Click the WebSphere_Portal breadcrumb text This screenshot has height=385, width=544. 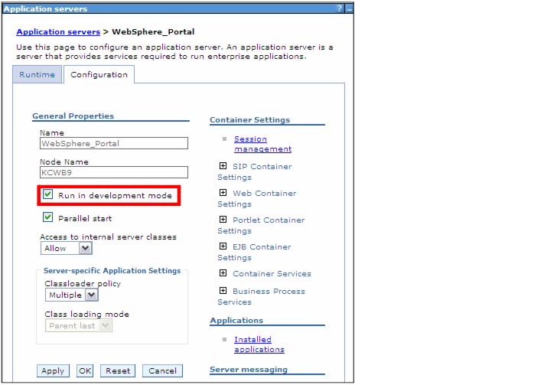click(x=153, y=32)
